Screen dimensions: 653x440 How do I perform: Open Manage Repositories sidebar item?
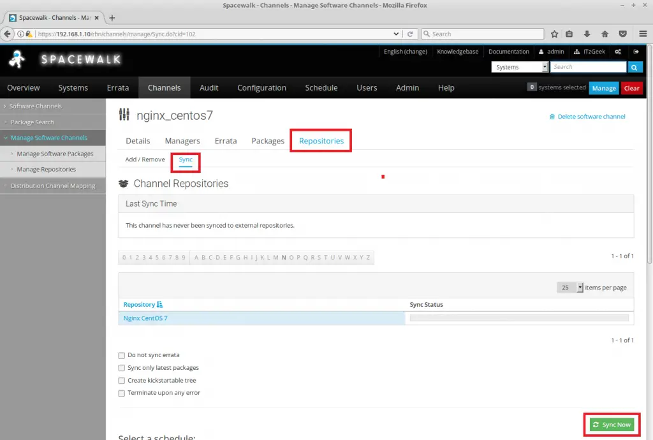(x=46, y=170)
